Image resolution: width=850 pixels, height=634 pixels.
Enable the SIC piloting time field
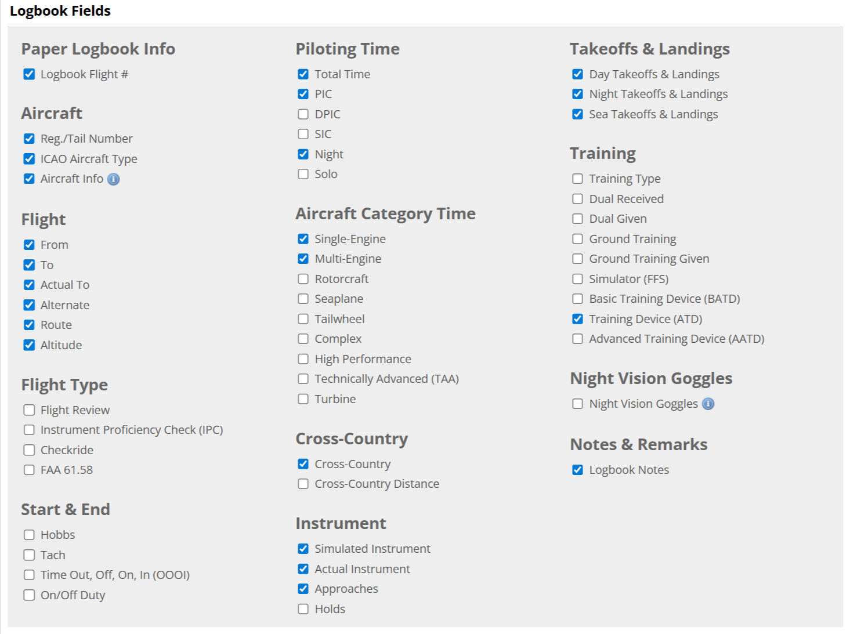tap(302, 133)
